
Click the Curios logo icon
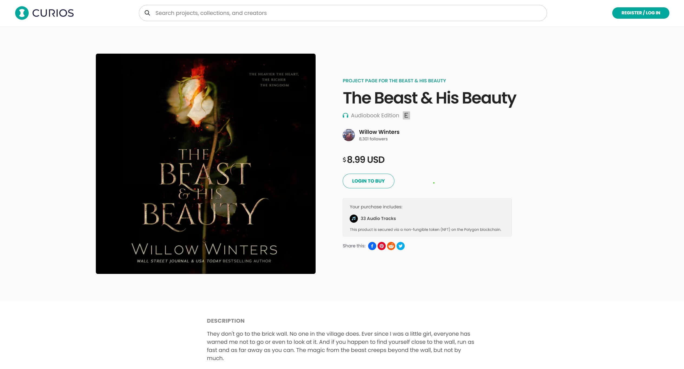click(22, 13)
